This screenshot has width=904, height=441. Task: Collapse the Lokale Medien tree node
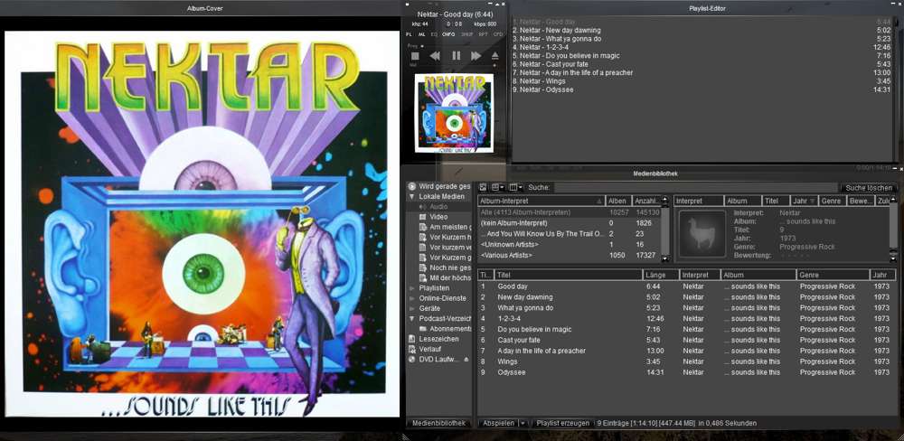pos(412,196)
